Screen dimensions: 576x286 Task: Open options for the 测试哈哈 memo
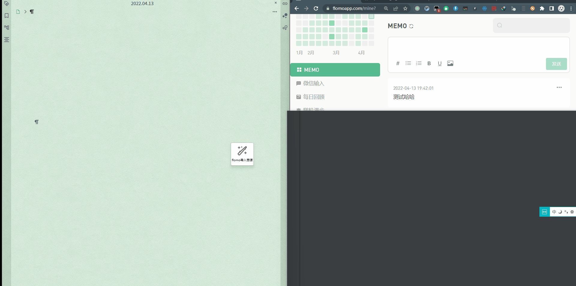(559, 87)
